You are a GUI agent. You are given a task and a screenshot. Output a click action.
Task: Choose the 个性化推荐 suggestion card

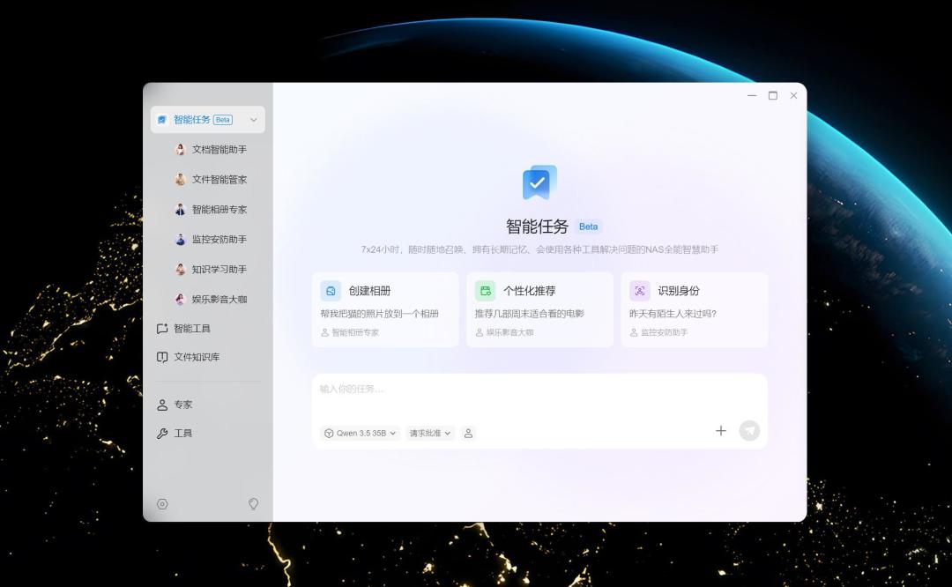tap(539, 309)
